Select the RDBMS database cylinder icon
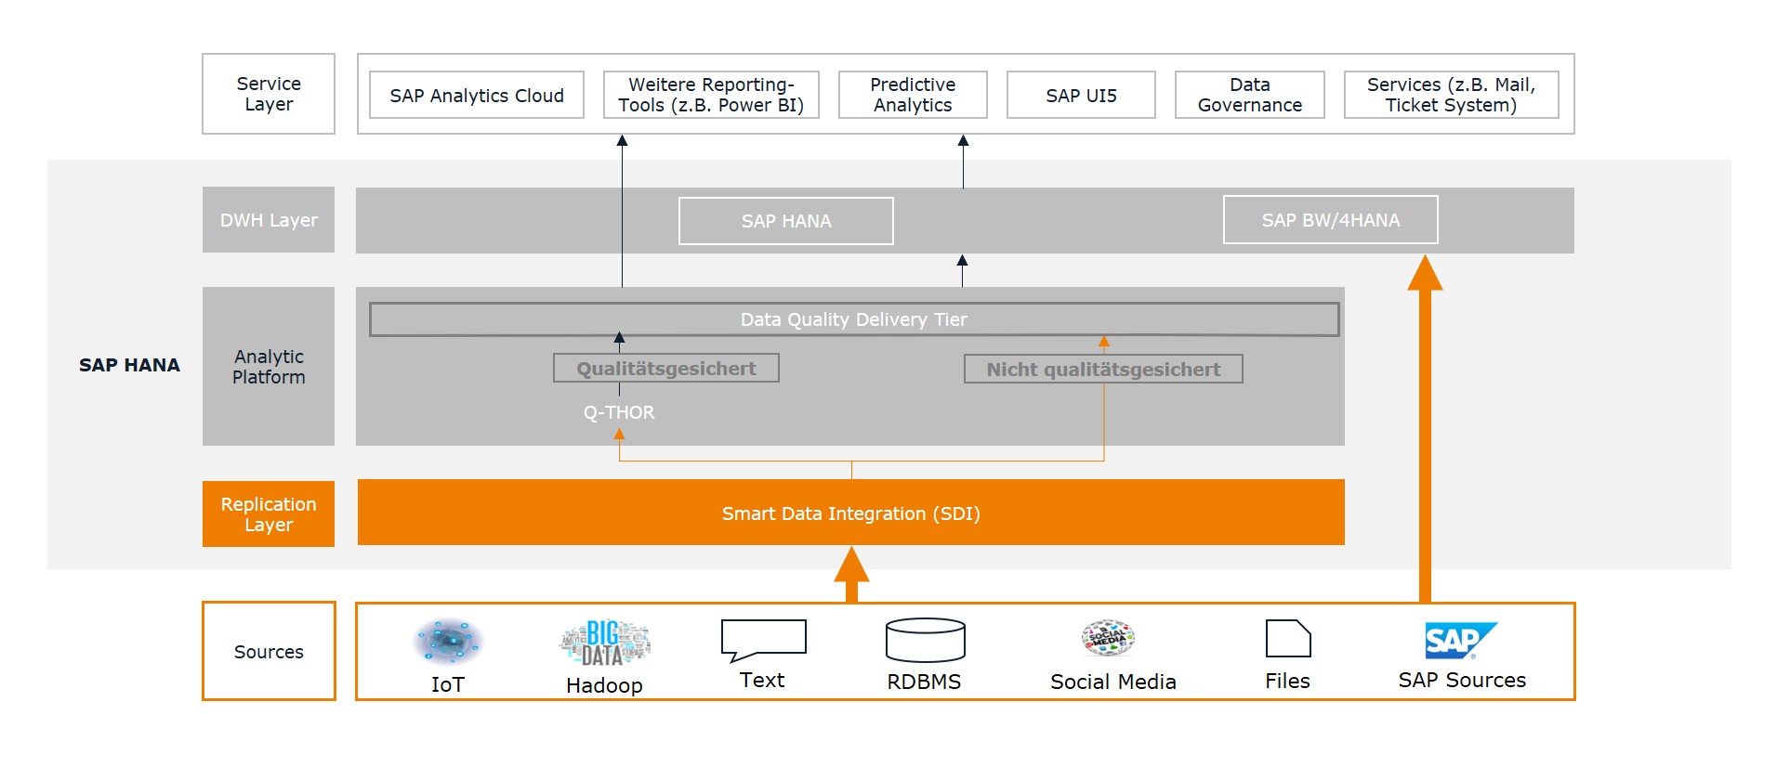The image size is (1777, 767). pos(926,640)
